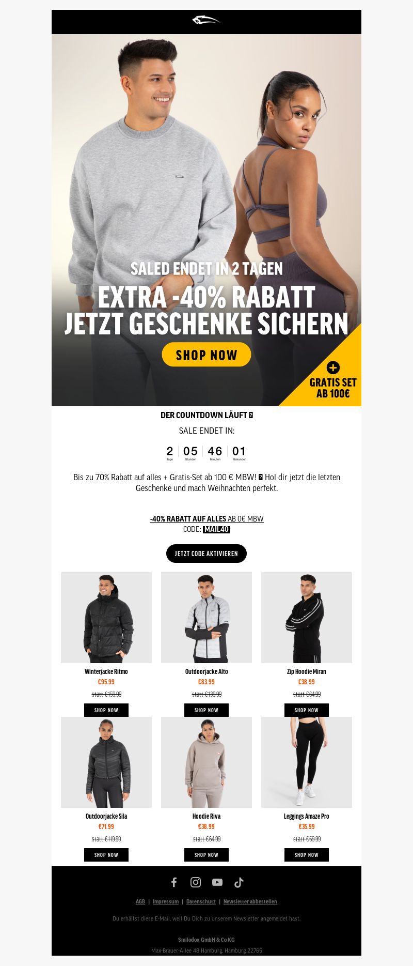Click the sale countdown timer

206,453
